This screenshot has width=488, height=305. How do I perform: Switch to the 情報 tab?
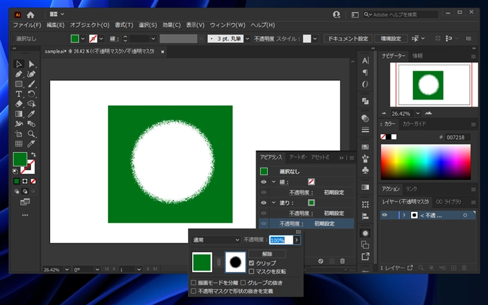417,56
